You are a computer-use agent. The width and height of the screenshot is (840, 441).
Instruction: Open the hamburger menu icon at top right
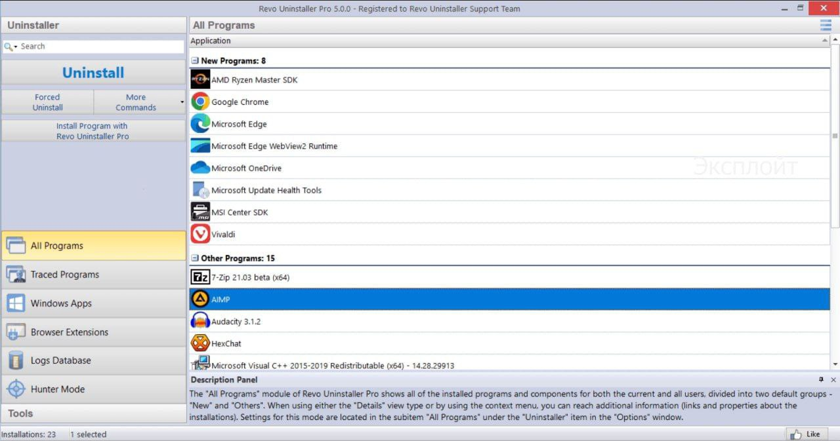click(x=826, y=25)
